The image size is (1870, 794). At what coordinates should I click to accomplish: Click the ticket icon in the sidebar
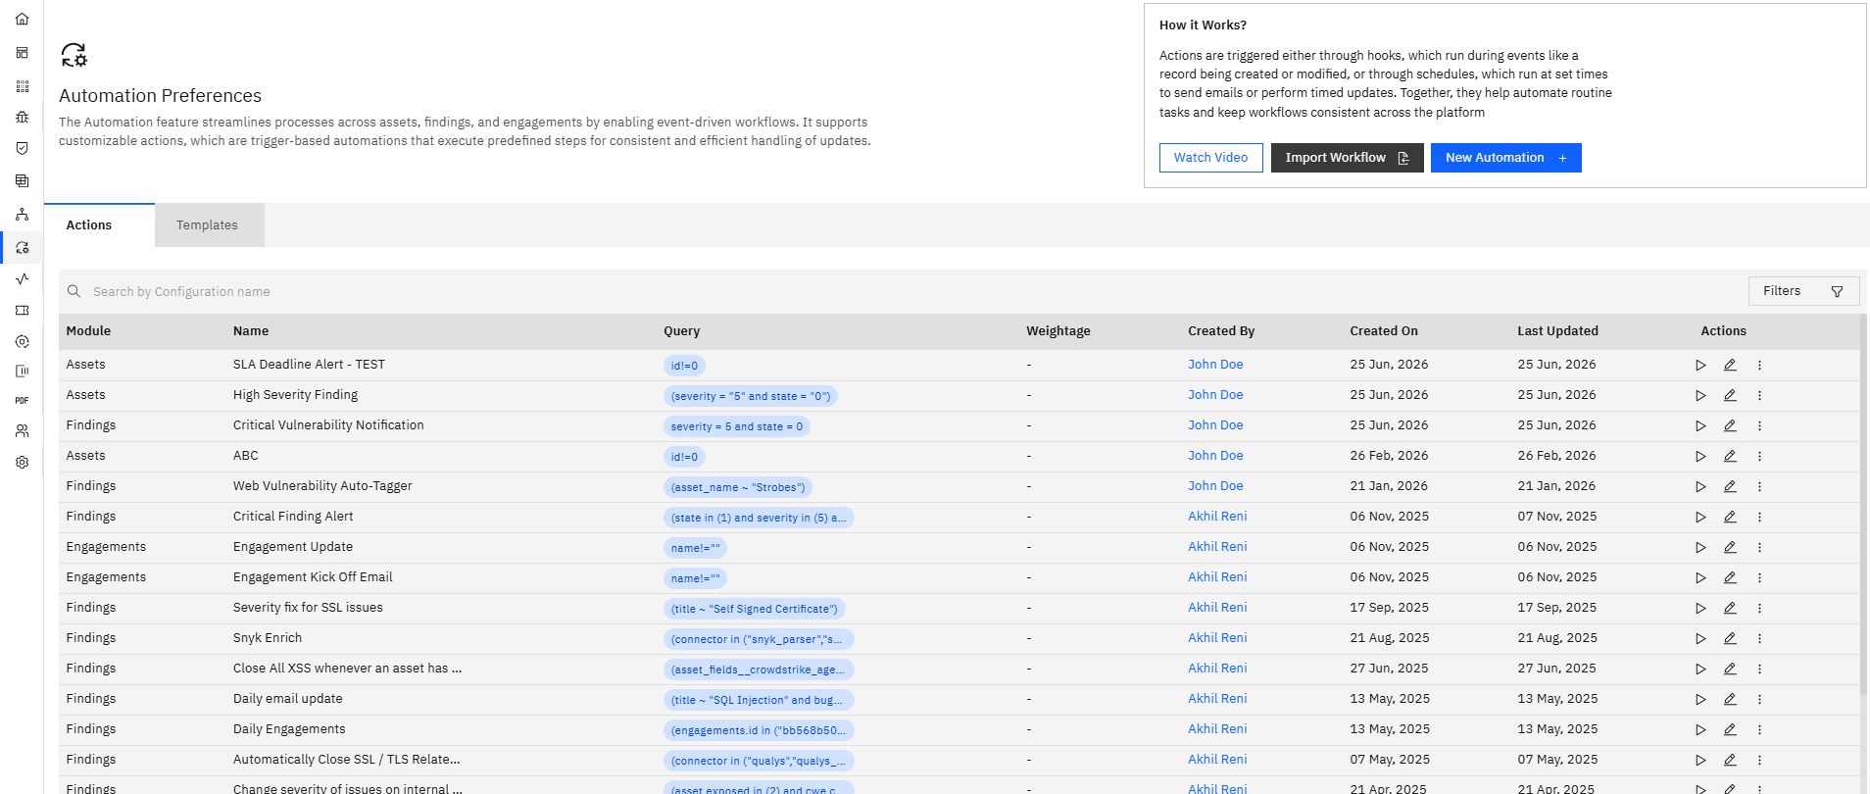point(22,311)
